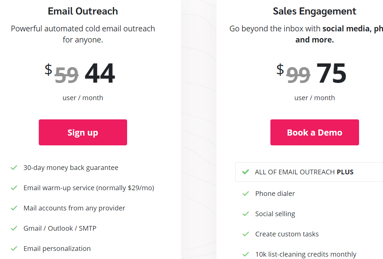This screenshot has width=383, height=259.
Task: Click checkmark beside Email personalization
Action: click(14, 249)
